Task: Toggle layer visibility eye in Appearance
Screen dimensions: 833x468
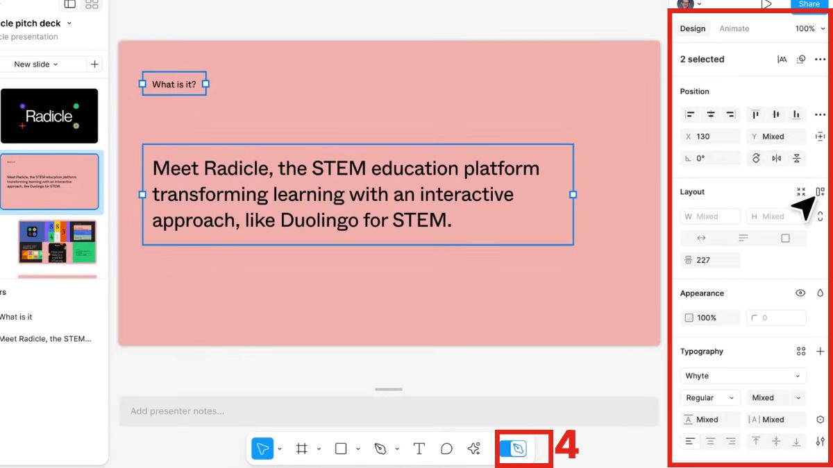Action: pyautogui.click(x=800, y=293)
